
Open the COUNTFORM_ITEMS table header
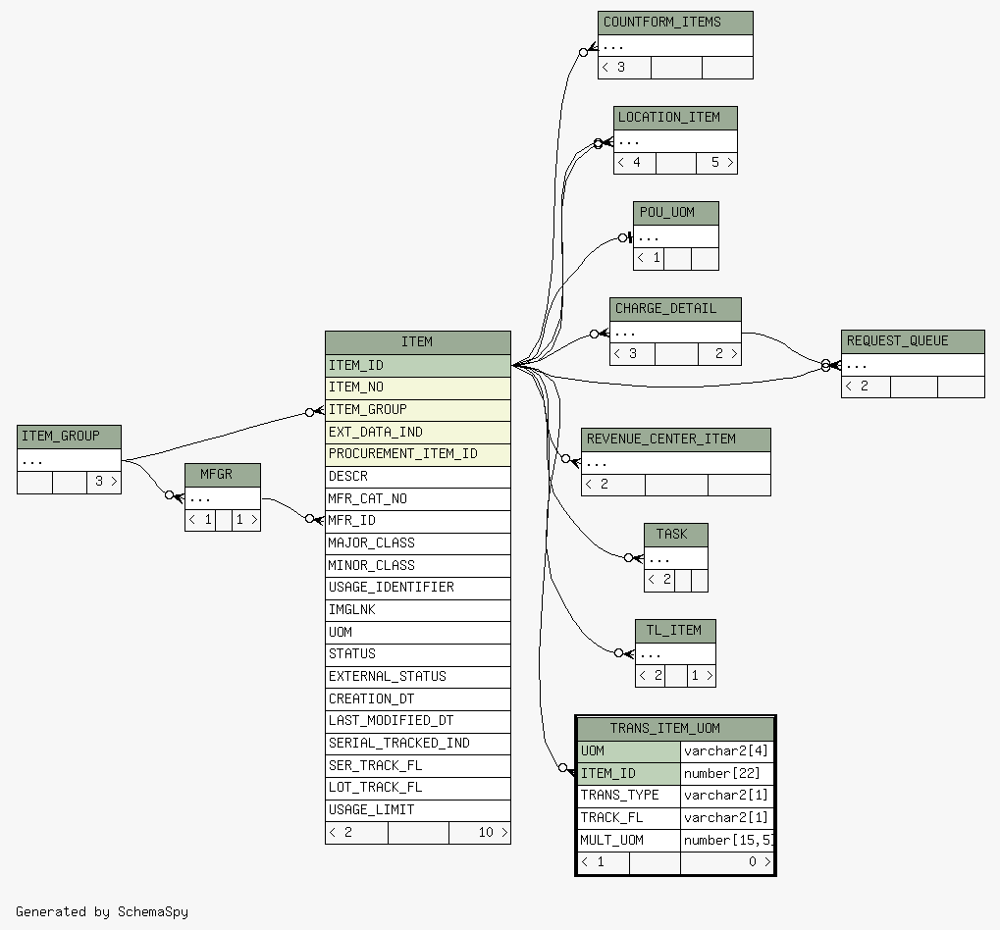tap(675, 23)
